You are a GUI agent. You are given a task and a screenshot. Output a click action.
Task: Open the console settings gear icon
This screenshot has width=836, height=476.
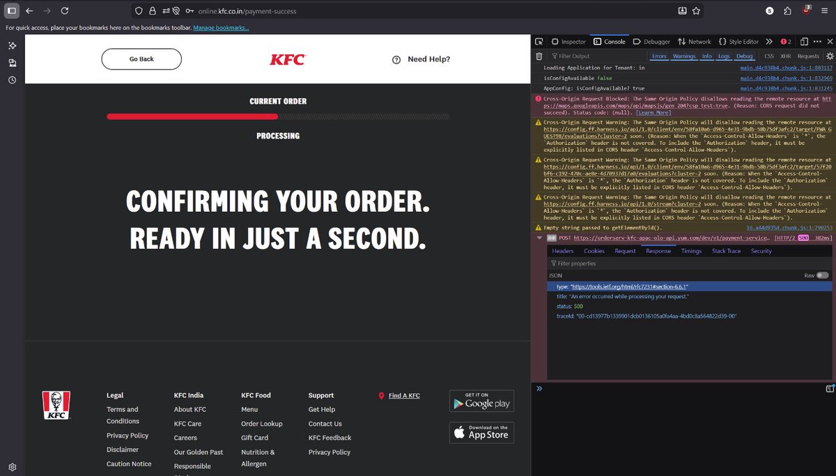(829, 56)
